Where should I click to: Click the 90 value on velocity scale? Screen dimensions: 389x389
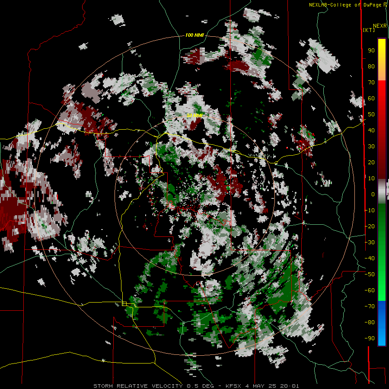(x=371, y=51)
